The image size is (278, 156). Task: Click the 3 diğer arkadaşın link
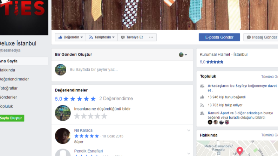coord(249,113)
